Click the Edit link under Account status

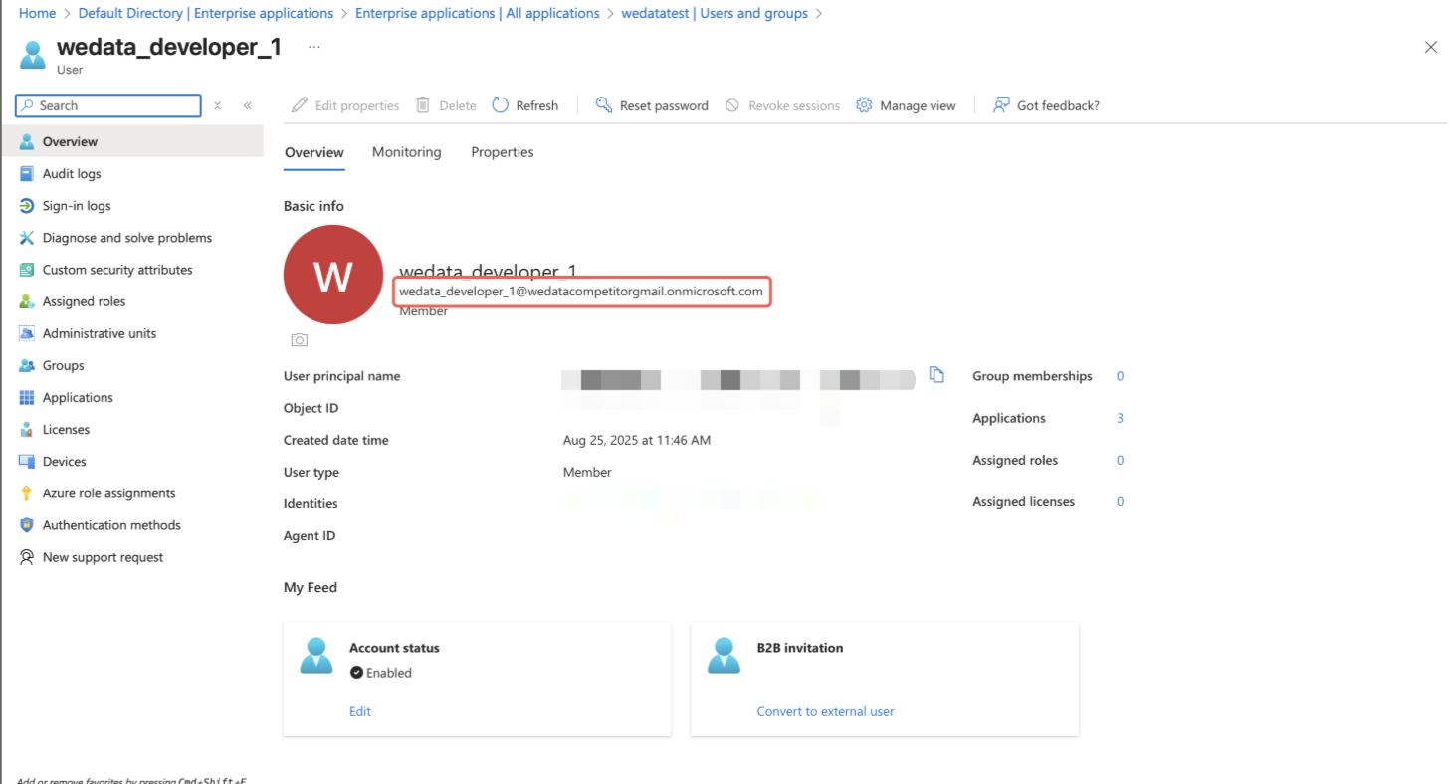click(x=360, y=711)
